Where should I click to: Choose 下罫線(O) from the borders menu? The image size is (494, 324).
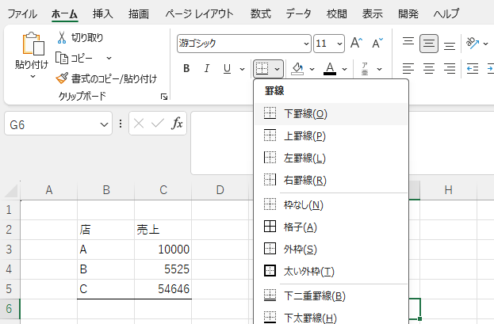click(331, 113)
